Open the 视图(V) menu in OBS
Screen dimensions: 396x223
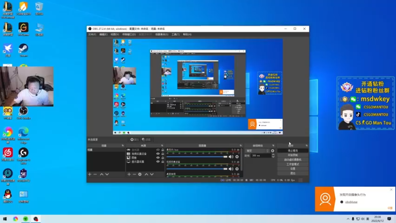[114, 34]
